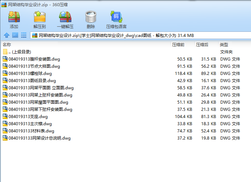Click the 37.2 KB size value
This screenshot has height=182, width=251.
pos(184,138)
